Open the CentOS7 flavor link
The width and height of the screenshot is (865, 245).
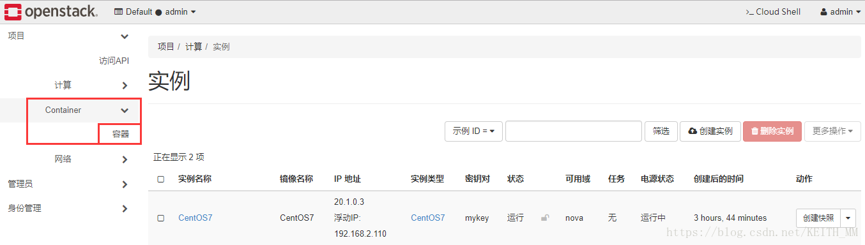pos(428,218)
